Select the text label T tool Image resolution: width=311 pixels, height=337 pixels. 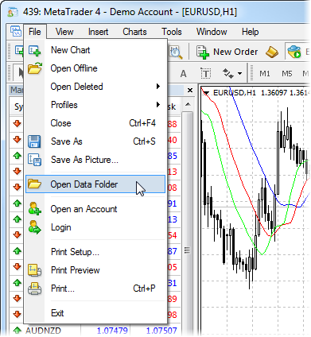click(x=206, y=74)
